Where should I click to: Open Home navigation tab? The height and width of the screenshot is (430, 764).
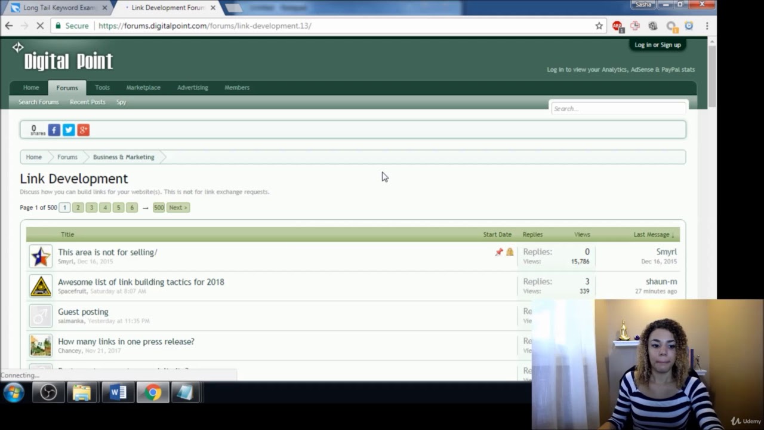point(31,87)
